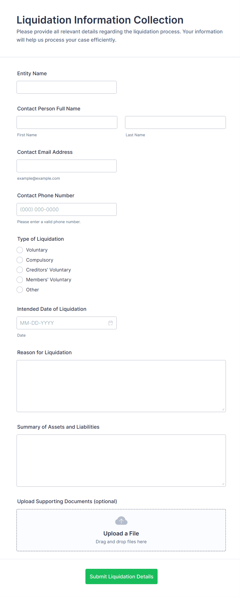Click the Drag and drop files here text

[121, 541]
